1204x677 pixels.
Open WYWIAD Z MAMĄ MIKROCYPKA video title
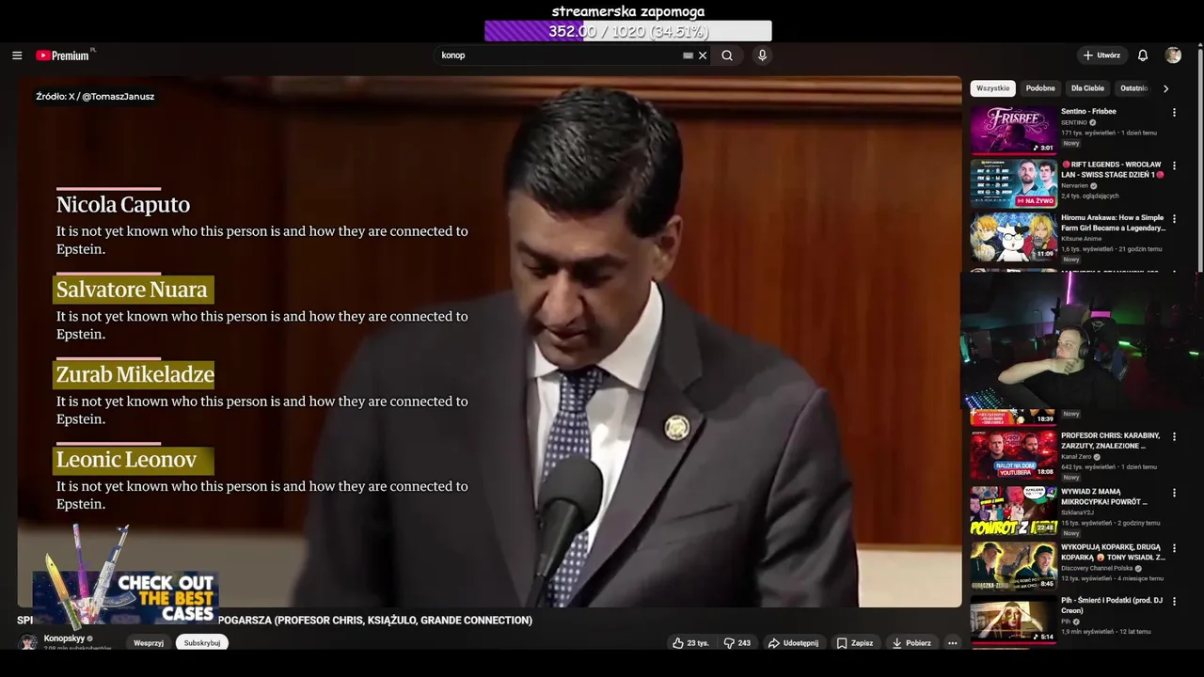pos(1104,496)
